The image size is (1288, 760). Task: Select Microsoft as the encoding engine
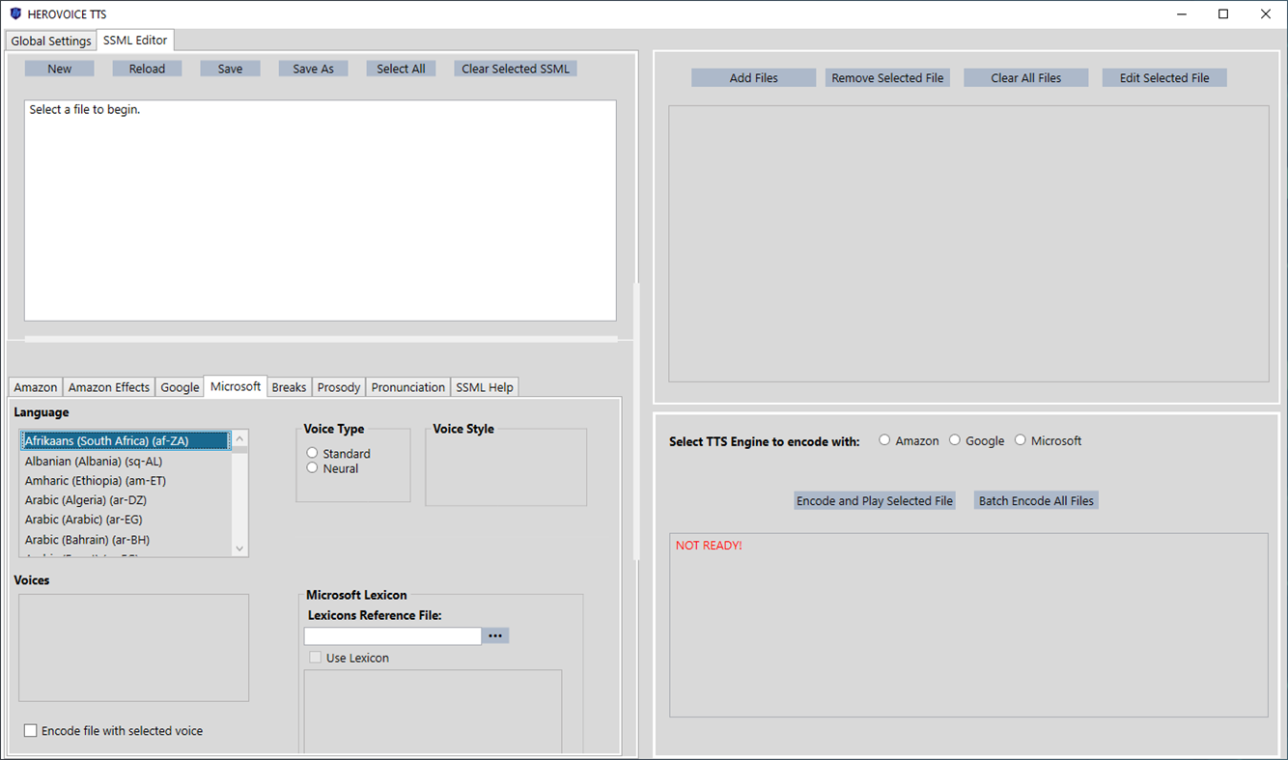click(x=1021, y=439)
